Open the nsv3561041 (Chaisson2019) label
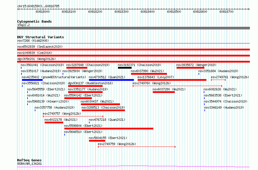 42,65
